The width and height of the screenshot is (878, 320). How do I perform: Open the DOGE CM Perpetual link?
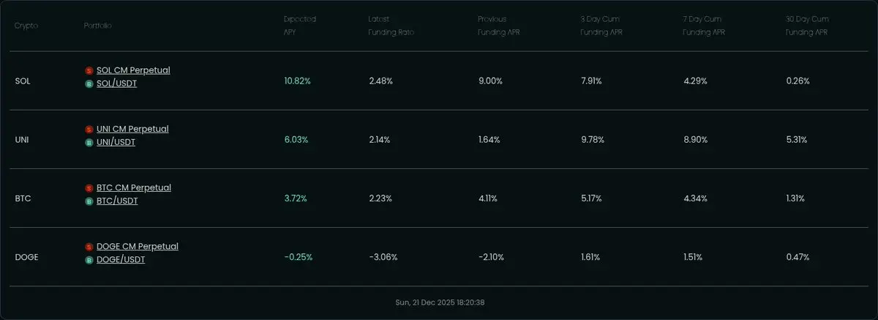(138, 246)
